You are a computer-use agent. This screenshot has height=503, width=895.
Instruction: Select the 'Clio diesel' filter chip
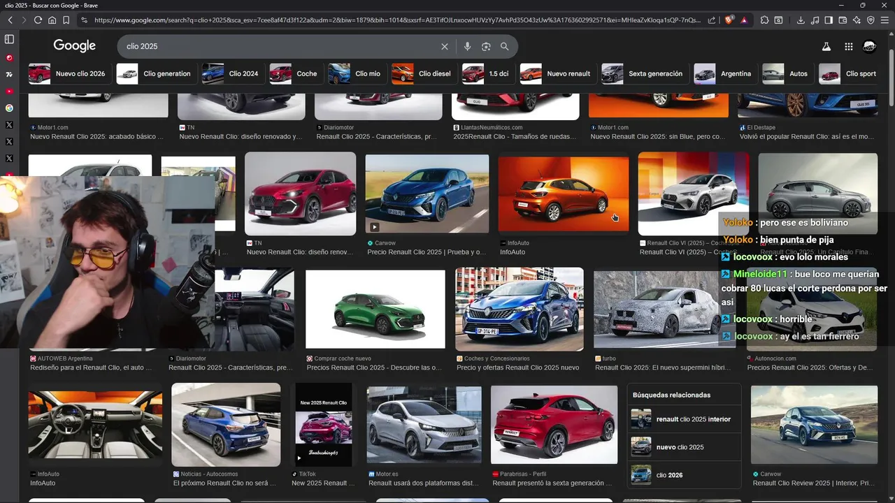coord(424,73)
